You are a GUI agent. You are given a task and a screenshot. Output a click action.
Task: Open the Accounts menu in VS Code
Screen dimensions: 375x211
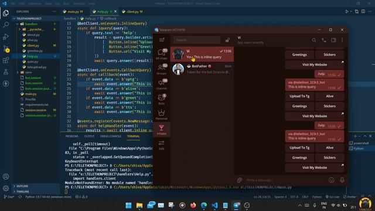(x=6, y=176)
